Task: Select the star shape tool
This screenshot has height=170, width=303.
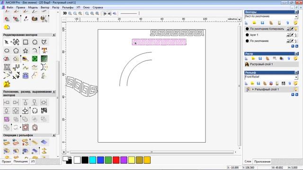Action: [26, 51]
